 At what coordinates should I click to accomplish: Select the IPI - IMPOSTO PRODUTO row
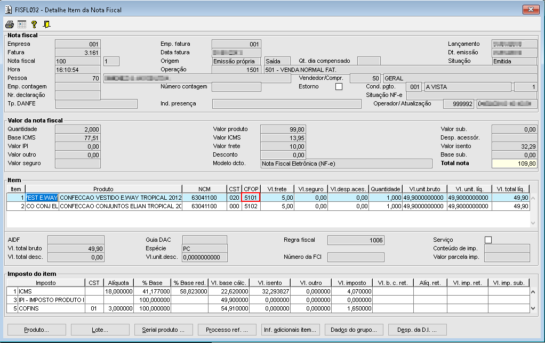pos(268,300)
